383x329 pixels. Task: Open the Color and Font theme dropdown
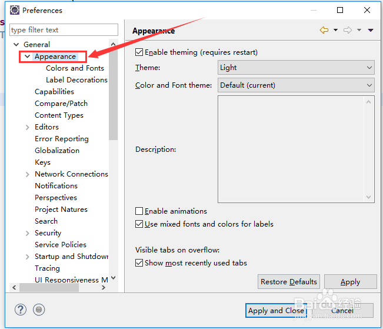tap(296, 85)
